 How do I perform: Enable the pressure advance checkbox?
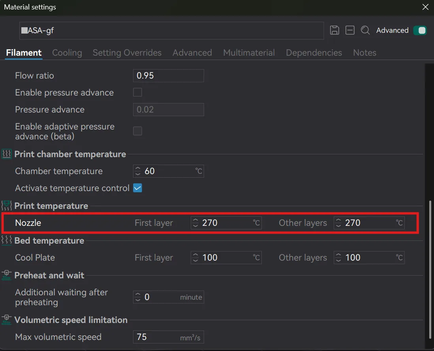pos(137,92)
